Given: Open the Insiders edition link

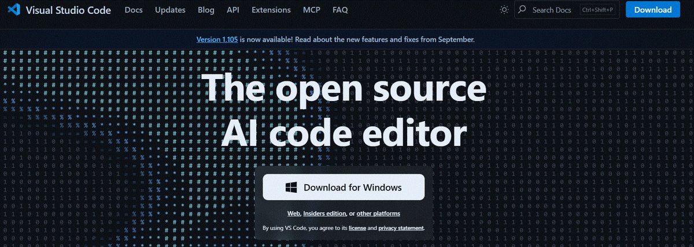Looking at the screenshot, I should pos(324,214).
